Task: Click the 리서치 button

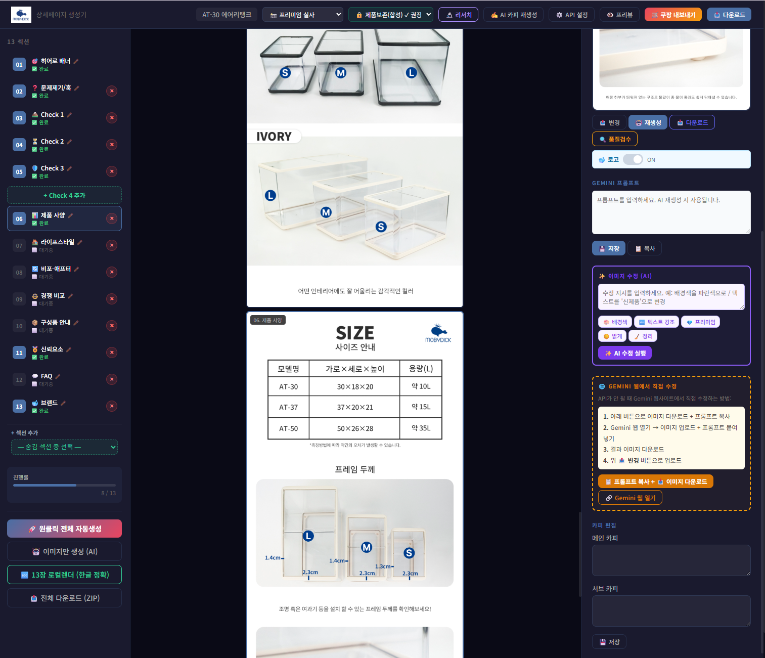Action: pos(458,15)
